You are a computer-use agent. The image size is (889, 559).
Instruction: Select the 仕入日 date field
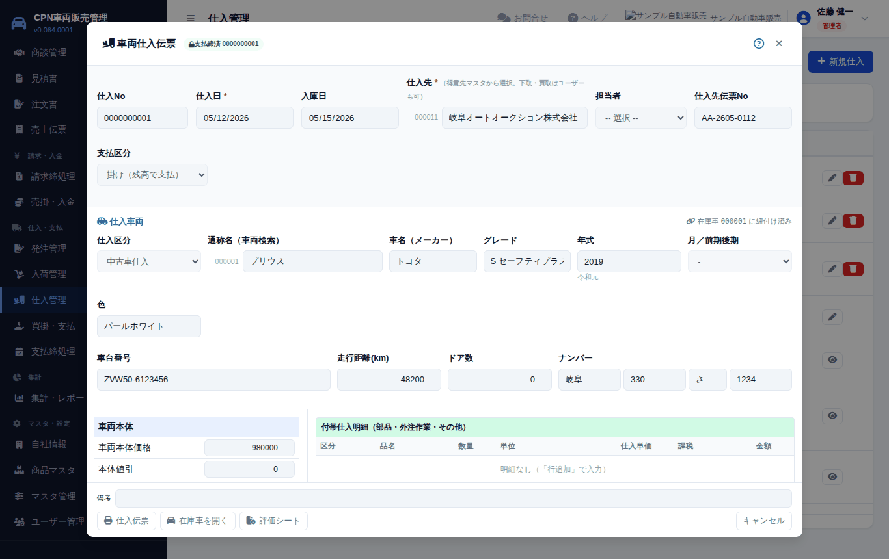245,118
